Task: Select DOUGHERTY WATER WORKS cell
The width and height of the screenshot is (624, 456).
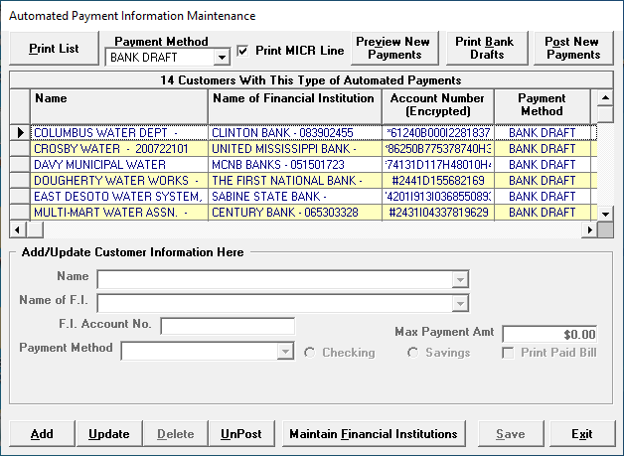Action: (x=119, y=181)
